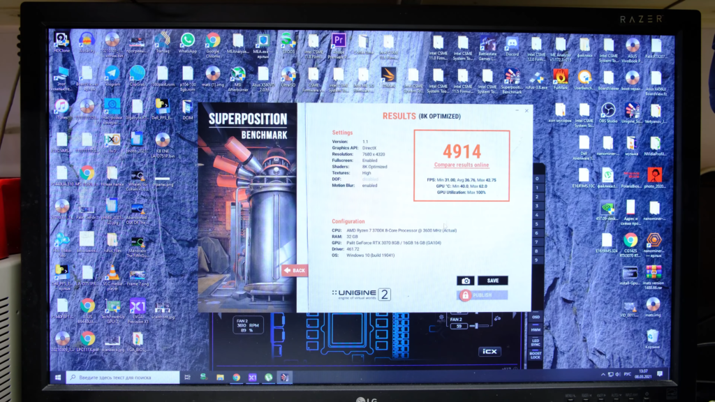
Task: Select the Telegram desktop icon
Action: (112, 73)
